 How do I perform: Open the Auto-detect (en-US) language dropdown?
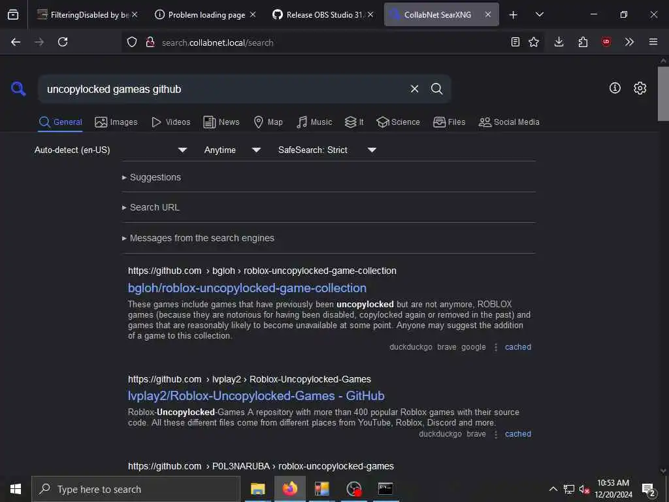tap(111, 150)
